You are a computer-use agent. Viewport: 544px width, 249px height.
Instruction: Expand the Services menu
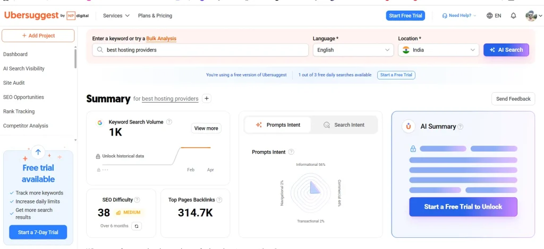(x=116, y=15)
